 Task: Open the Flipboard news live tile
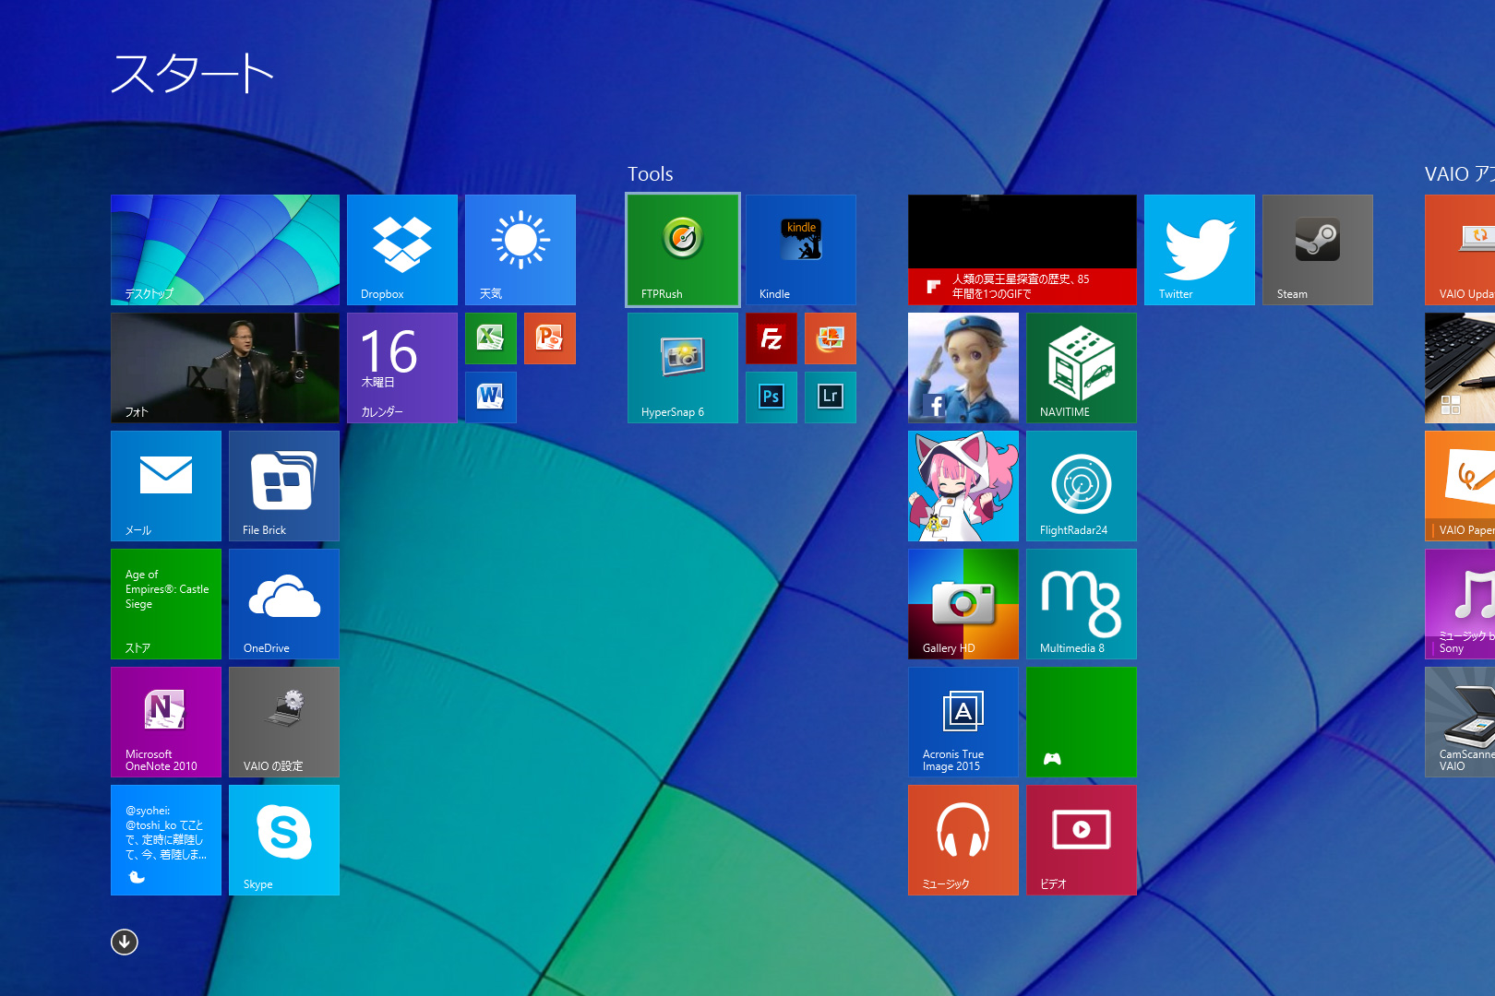click(x=1022, y=249)
